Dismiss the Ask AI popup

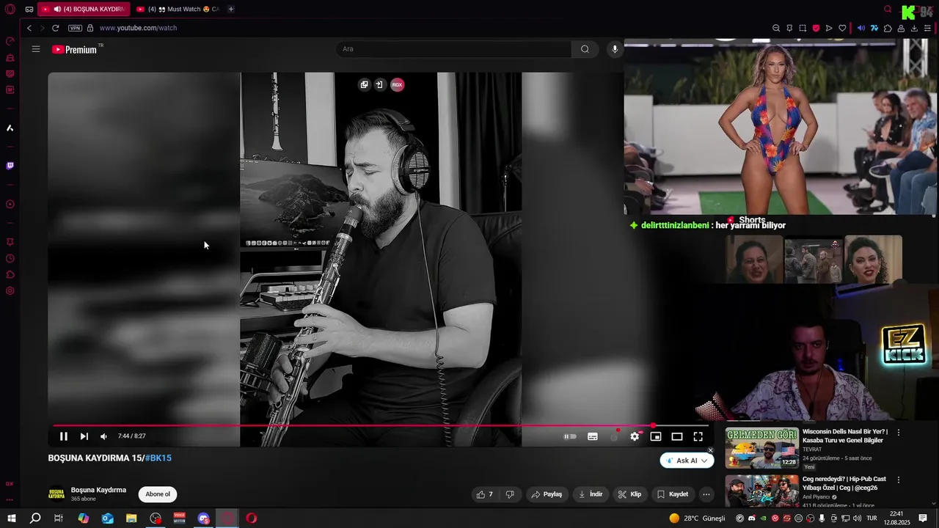pyautogui.click(x=710, y=450)
